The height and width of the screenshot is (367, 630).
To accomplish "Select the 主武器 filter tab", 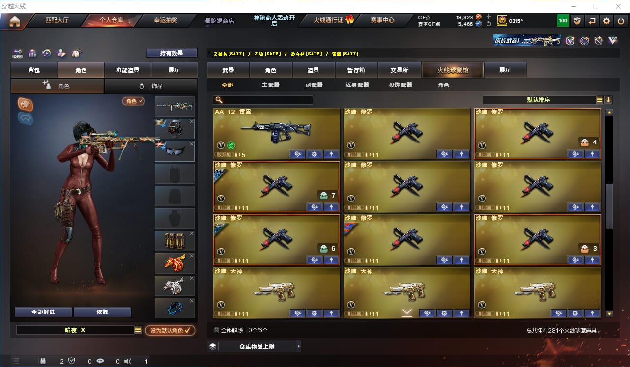I will [271, 85].
